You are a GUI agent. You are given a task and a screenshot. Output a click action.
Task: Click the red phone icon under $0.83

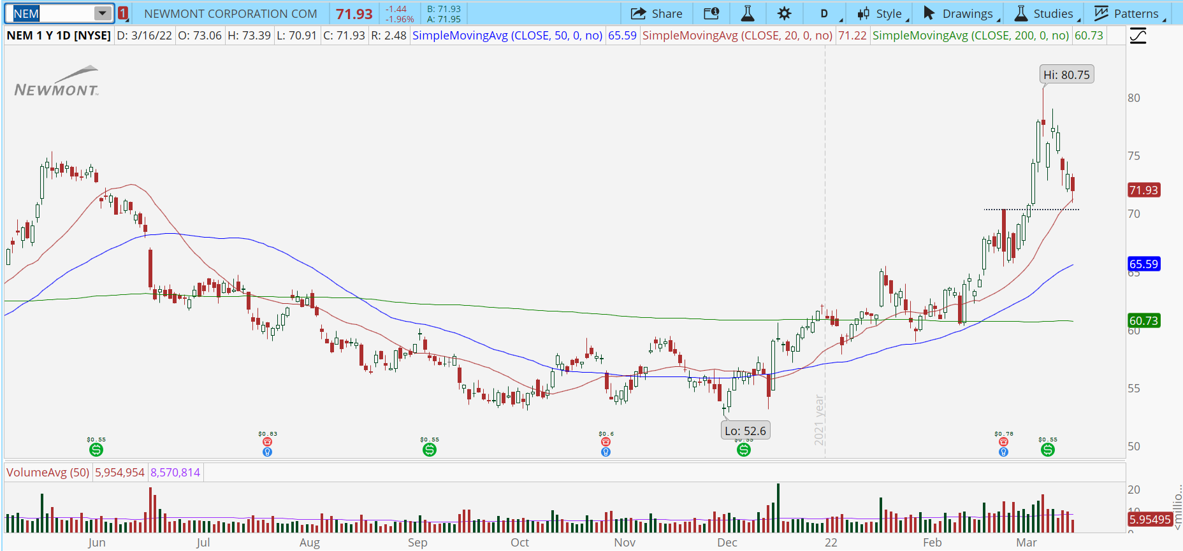(268, 442)
